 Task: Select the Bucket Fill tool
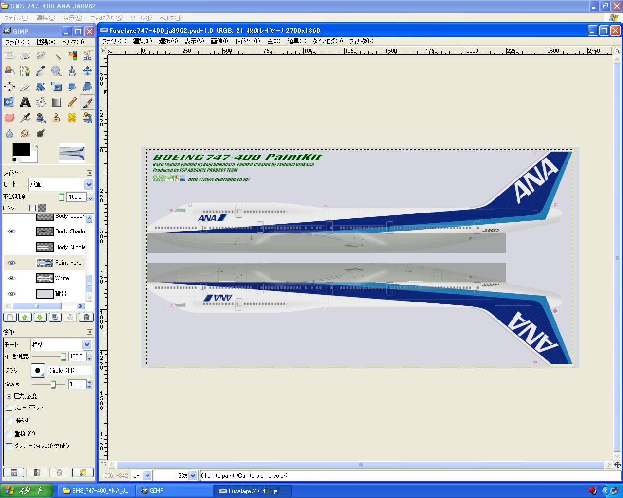[40, 102]
